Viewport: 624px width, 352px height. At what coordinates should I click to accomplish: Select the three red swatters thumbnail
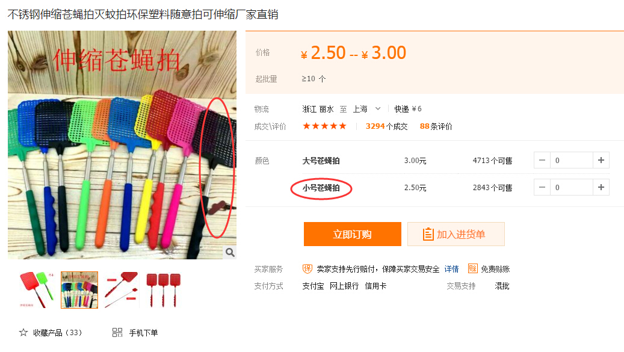click(164, 290)
